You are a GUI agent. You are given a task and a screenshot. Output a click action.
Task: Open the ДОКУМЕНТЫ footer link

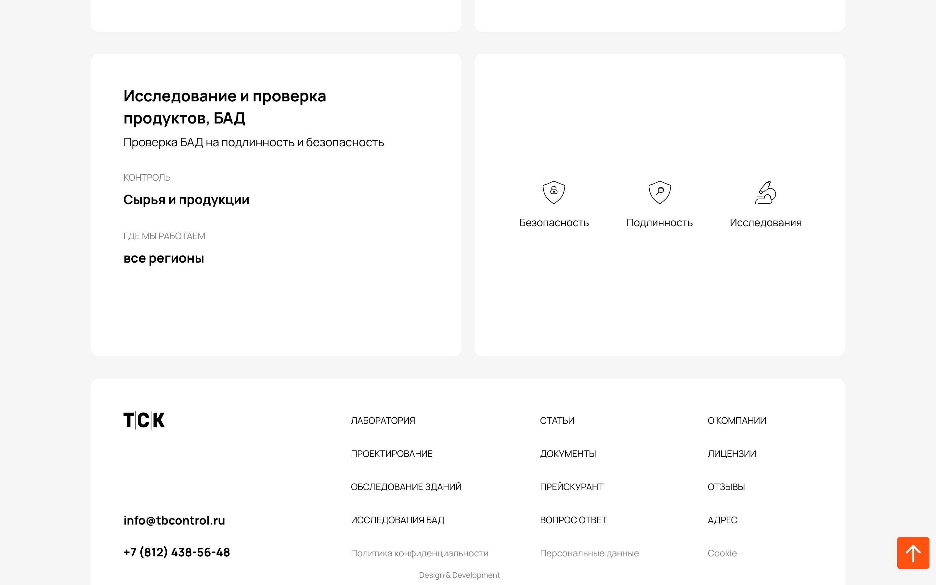coord(568,453)
